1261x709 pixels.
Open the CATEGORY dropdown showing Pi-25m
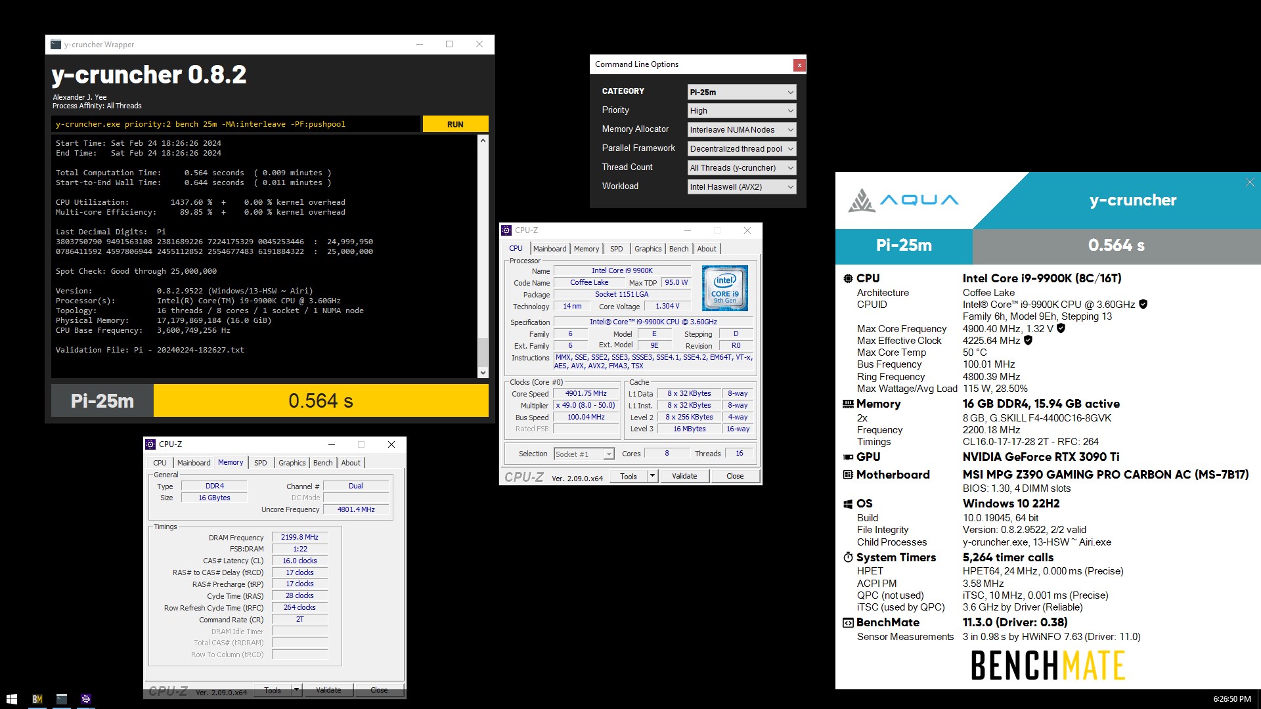tap(741, 92)
